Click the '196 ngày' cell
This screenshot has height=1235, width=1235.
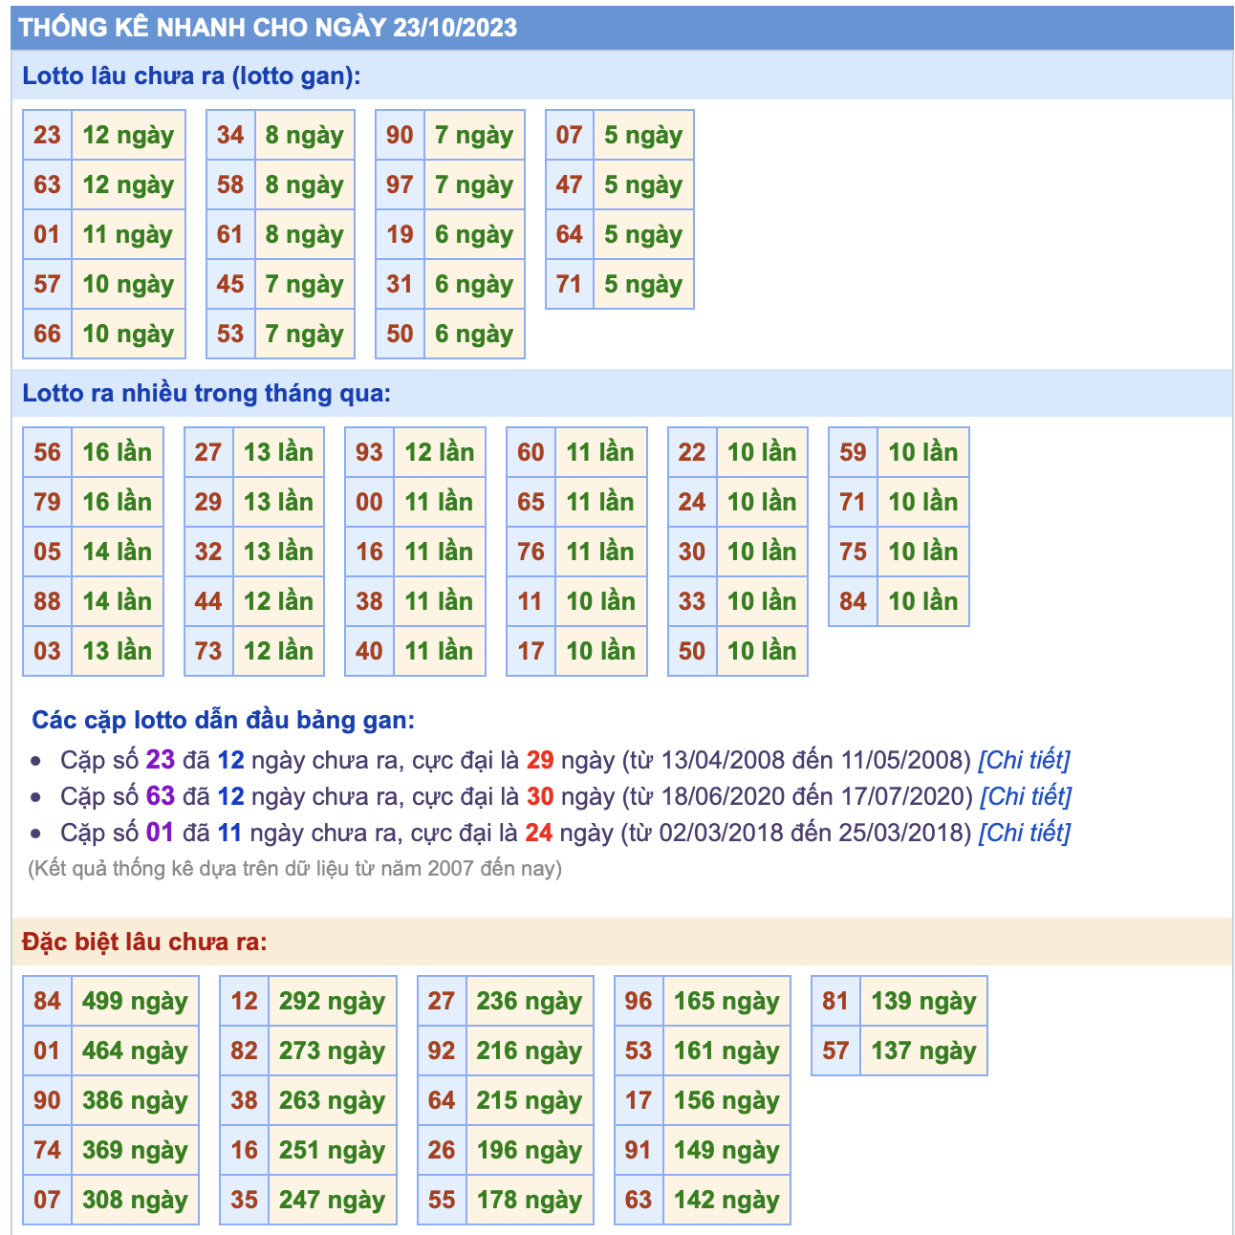click(x=530, y=1150)
